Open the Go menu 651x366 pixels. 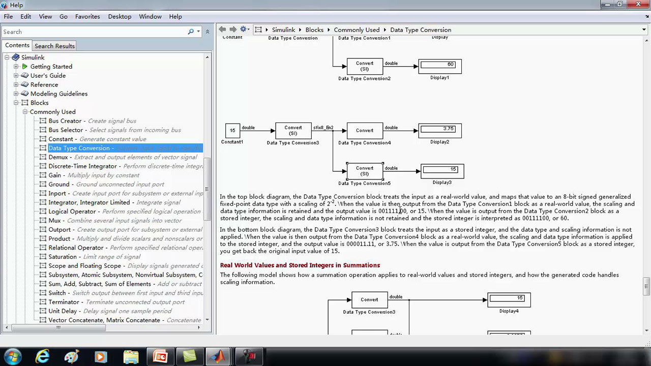[x=63, y=16]
